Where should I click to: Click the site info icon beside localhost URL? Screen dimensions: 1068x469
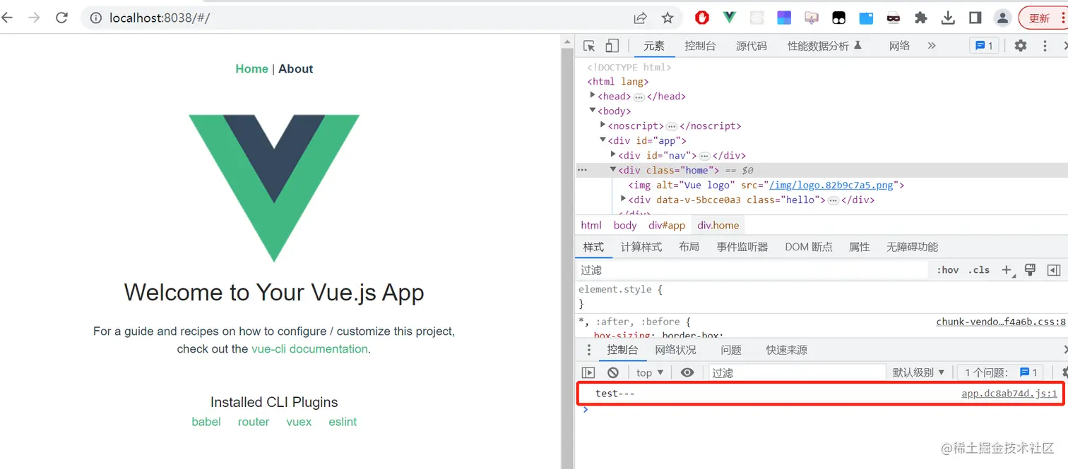pos(96,18)
